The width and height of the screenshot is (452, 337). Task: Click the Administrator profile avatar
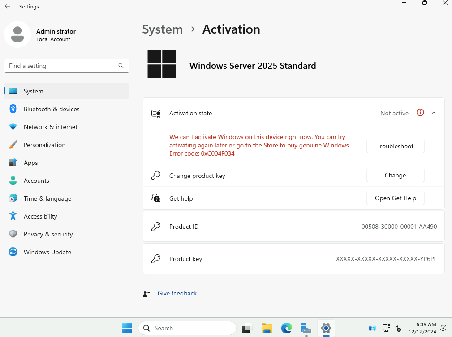(x=17, y=34)
